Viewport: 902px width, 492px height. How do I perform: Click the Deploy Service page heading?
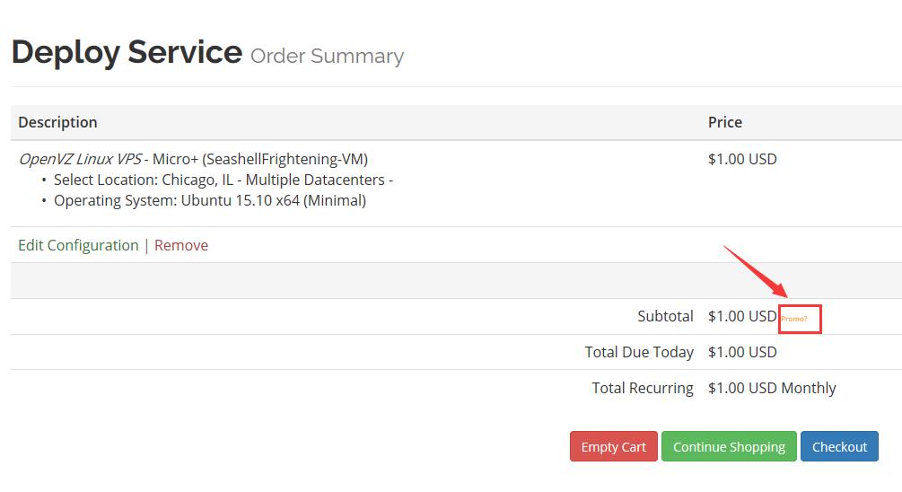(127, 52)
